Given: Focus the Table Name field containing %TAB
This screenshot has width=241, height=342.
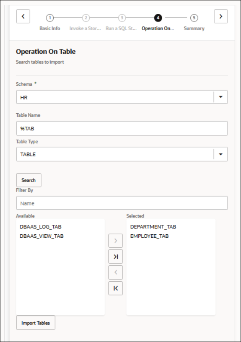Looking at the screenshot, I should tap(122, 128).
